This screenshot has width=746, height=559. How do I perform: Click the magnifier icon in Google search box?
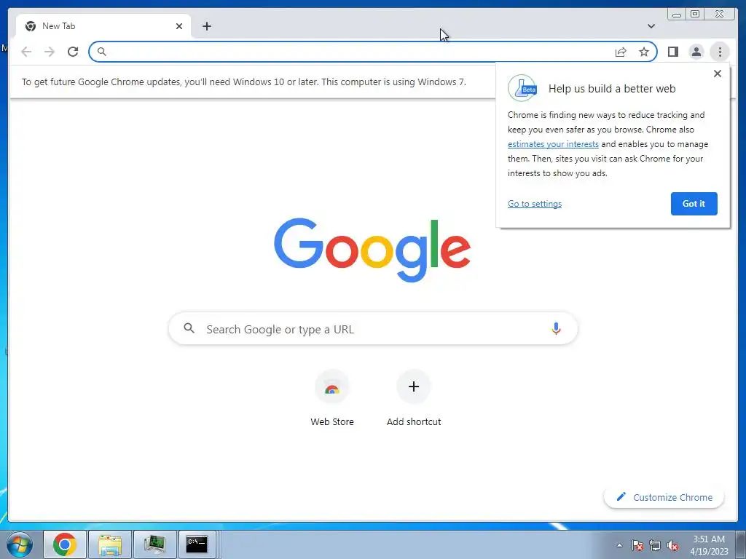coord(189,328)
